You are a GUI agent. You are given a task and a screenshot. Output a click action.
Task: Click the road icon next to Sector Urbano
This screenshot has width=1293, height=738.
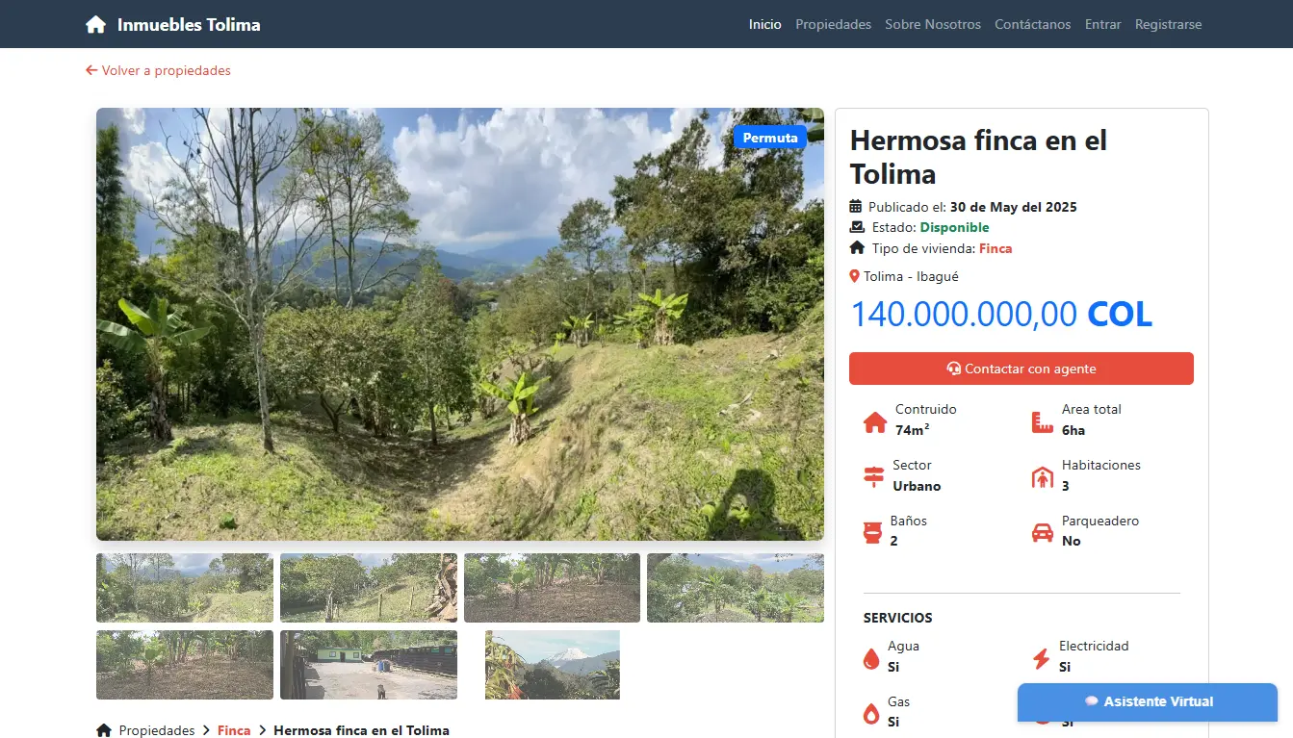(x=874, y=476)
